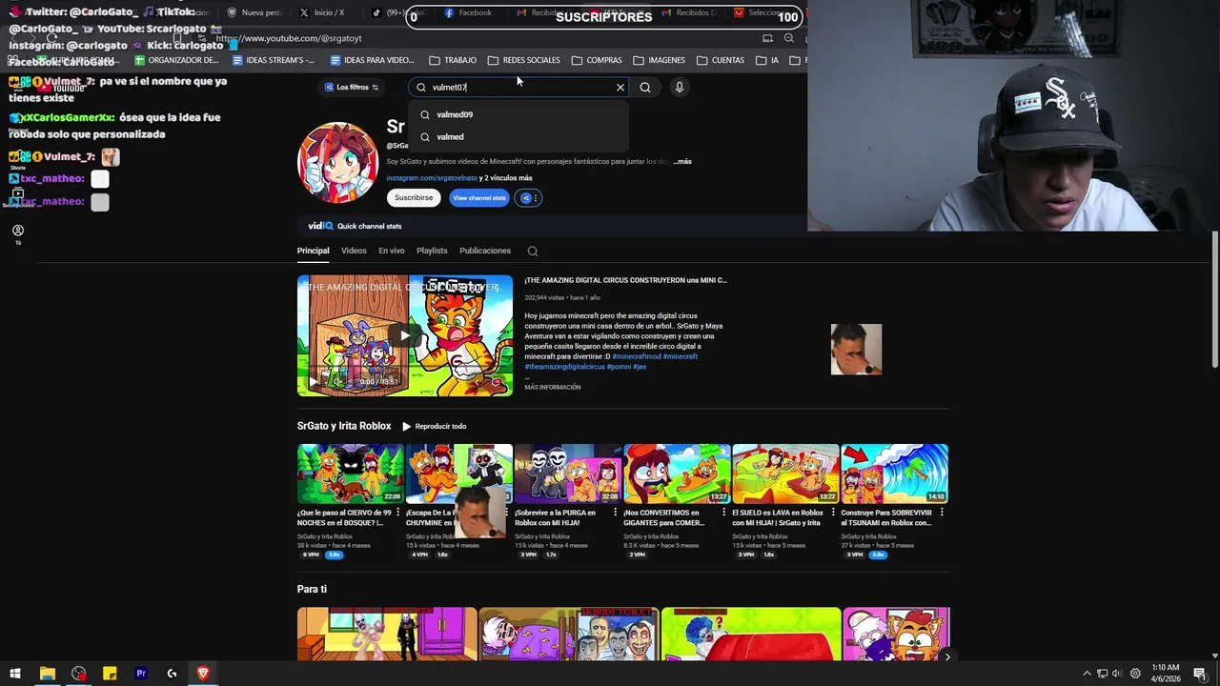Click the SrGato channel avatar
The width and height of the screenshot is (1220, 686).
point(337,162)
